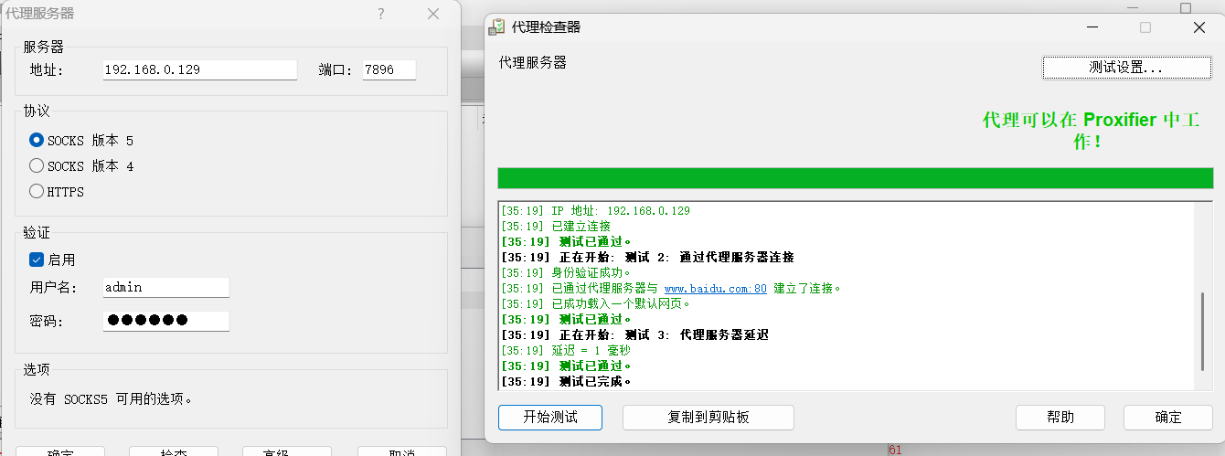This screenshot has width=1225, height=456.
Task: Close the 代理检查器 window
Action: tap(1199, 27)
